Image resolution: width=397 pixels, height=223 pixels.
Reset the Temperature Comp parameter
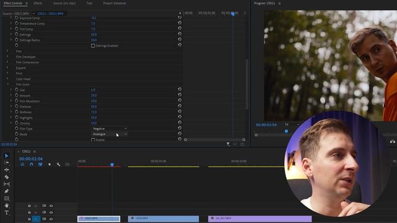pyautogui.click(x=179, y=23)
